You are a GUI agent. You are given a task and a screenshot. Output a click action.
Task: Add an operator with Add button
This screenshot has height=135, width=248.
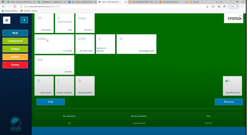click(51, 102)
